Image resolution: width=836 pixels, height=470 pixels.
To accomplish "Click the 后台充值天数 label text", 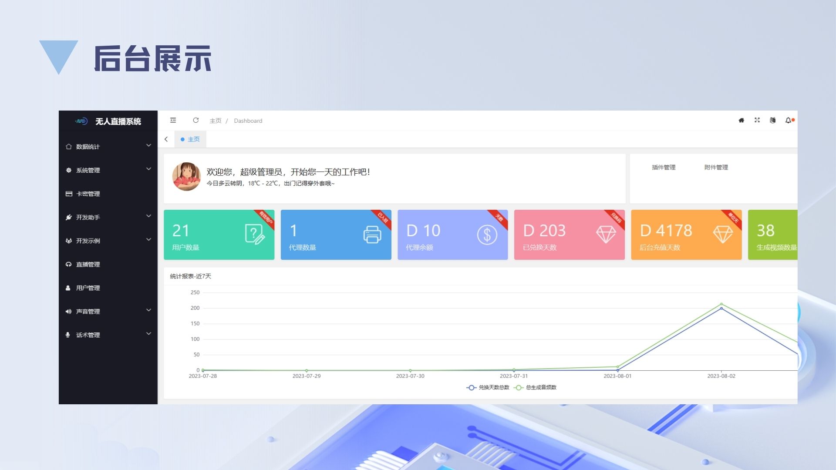I will (660, 248).
